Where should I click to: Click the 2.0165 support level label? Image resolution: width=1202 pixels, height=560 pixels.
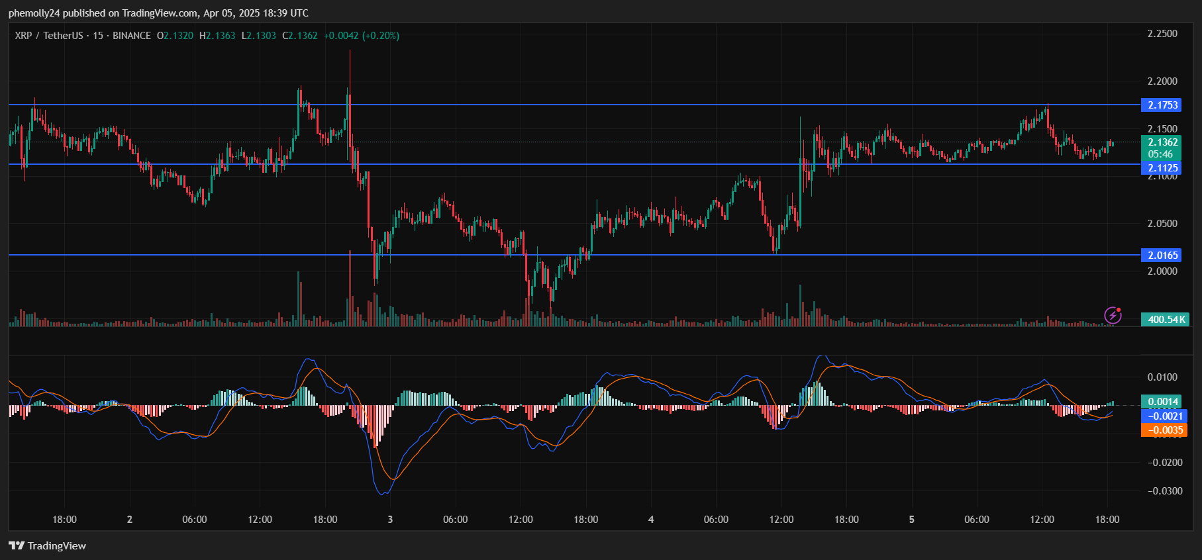point(1162,256)
